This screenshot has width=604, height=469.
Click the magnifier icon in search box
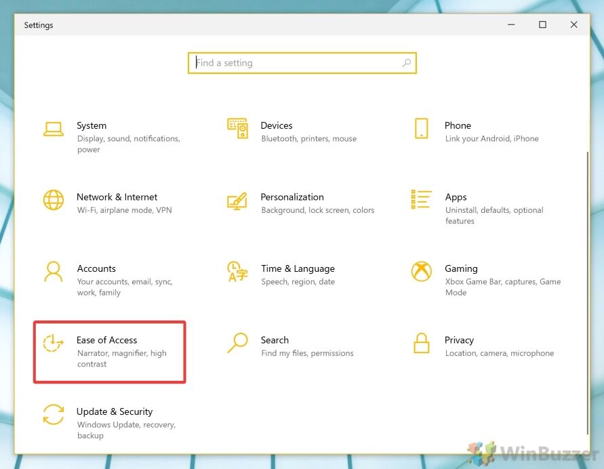coord(406,63)
